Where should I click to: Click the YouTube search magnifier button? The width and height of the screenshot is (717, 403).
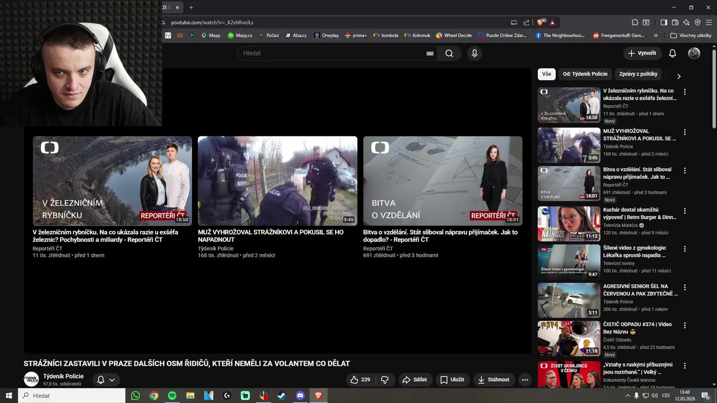pos(449,53)
